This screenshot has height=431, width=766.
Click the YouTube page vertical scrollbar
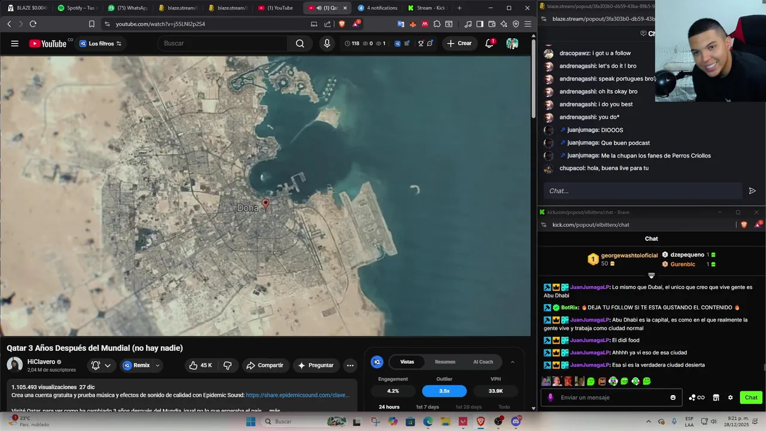click(x=533, y=78)
